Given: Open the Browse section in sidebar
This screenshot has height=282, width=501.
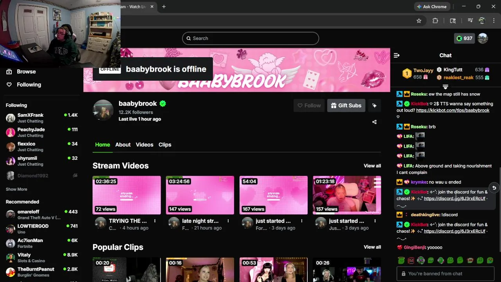Looking at the screenshot, I should 26,72.
